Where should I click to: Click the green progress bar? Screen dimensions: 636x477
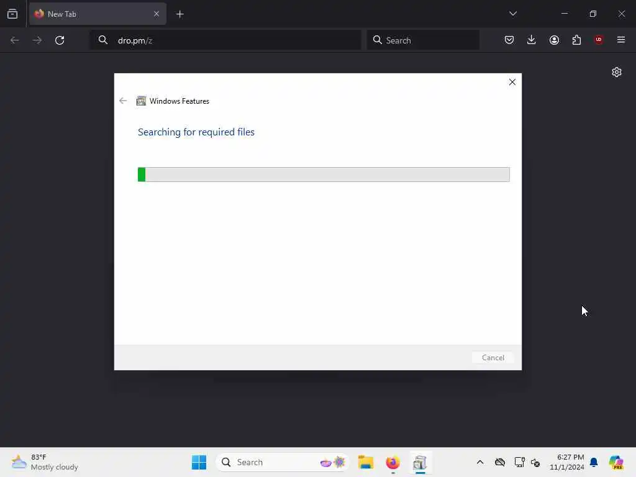pos(324,175)
